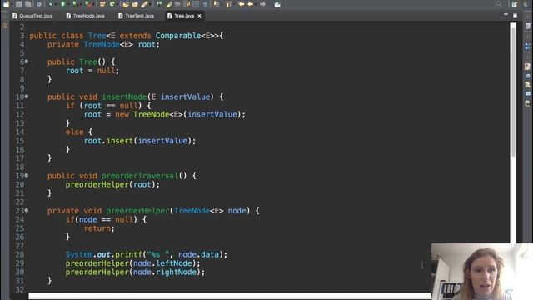
Task: Go to Last Edit Location icon
Action: pyautogui.click(x=241, y=4)
